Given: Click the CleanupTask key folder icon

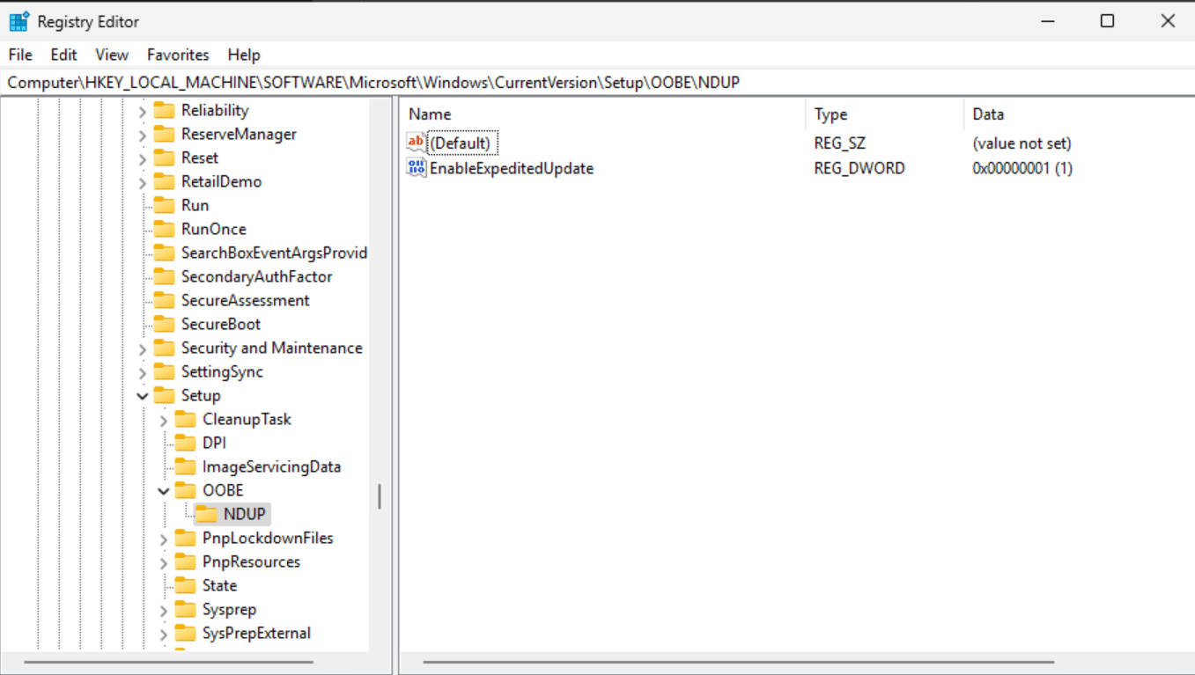Looking at the screenshot, I should coord(186,419).
